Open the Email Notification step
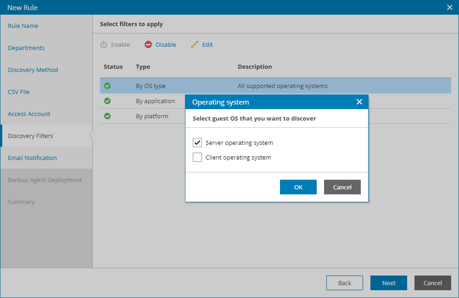 [32, 158]
